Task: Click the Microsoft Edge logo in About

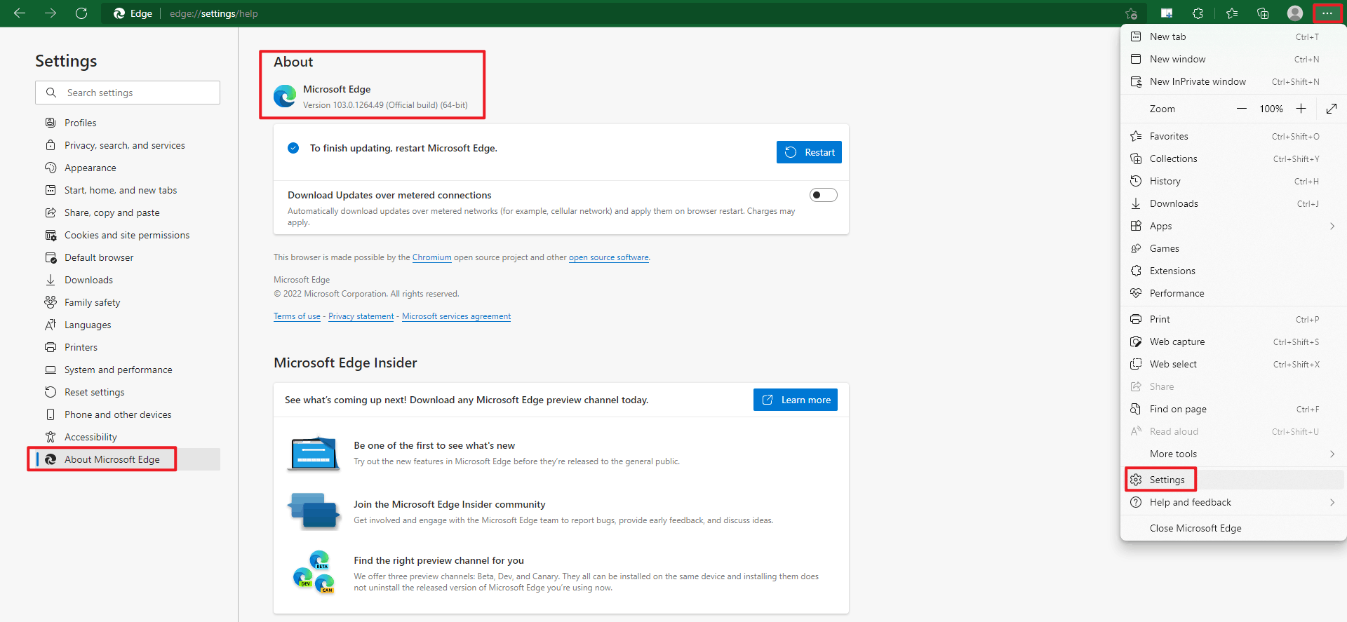Action: tap(285, 96)
